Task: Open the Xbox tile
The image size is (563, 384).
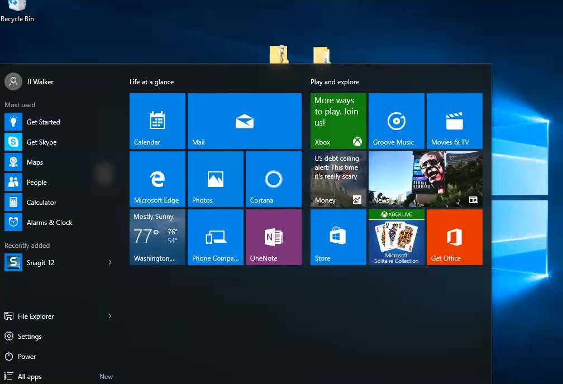Action: 338,121
